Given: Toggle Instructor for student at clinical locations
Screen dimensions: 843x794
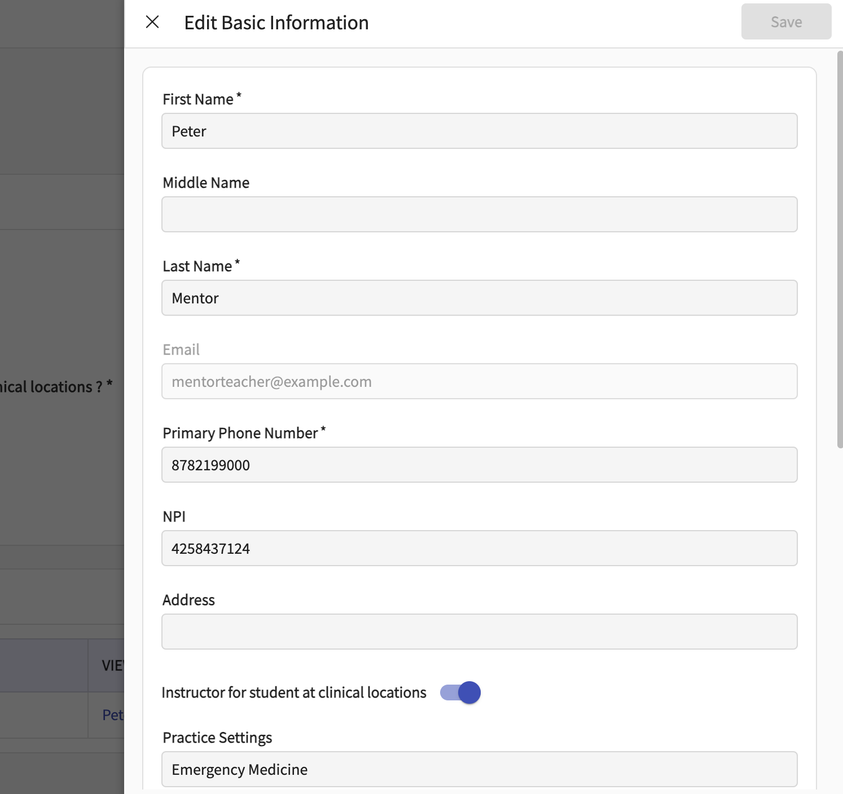Looking at the screenshot, I should pyautogui.click(x=460, y=692).
